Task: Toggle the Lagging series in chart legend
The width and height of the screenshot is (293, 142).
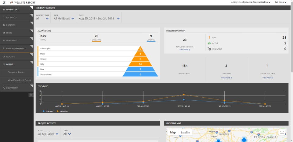Action: coord(62,111)
